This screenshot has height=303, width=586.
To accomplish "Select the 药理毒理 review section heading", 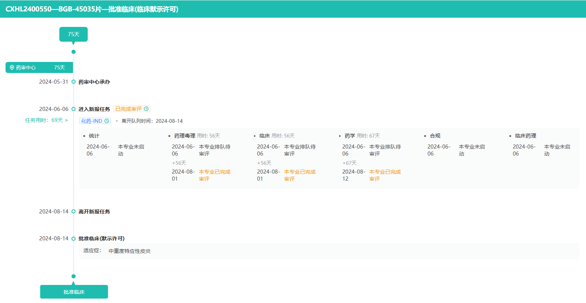I will click(185, 136).
